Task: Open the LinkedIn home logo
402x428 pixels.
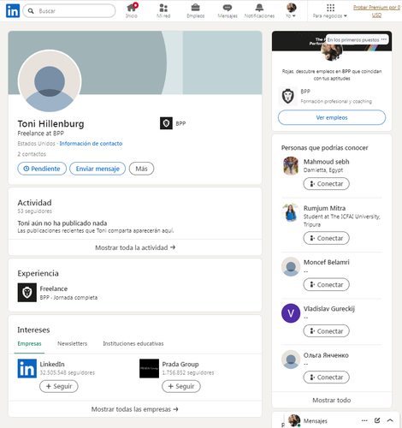Action: [13, 11]
